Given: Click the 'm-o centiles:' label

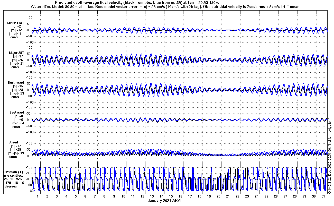Looking at the screenshot, I should [x=13, y=175].
